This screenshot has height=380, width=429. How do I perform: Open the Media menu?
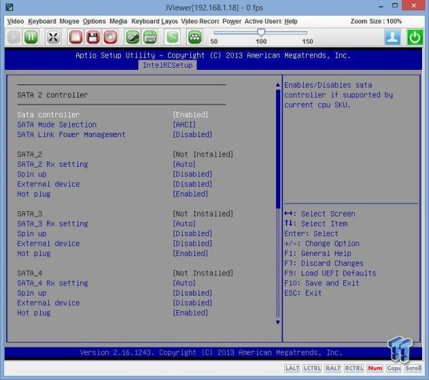tap(118, 21)
